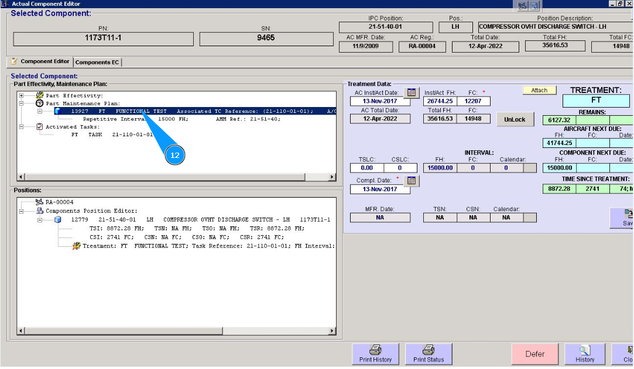
Task: Click the Treatment wrench icon in Positions
Action: coord(77,246)
